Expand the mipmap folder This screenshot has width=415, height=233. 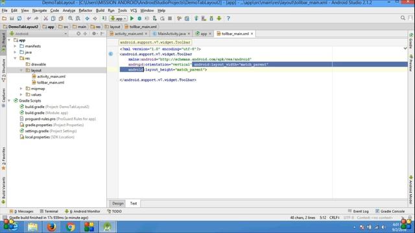21,89
